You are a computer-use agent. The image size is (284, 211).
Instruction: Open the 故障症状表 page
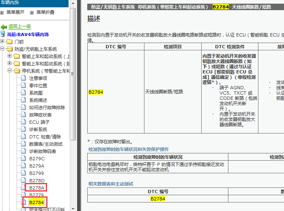coord(40,115)
